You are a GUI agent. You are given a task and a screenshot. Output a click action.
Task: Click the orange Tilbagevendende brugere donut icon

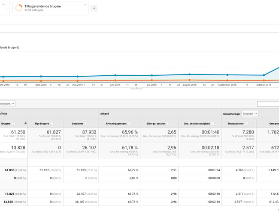(x=19, y=8)
